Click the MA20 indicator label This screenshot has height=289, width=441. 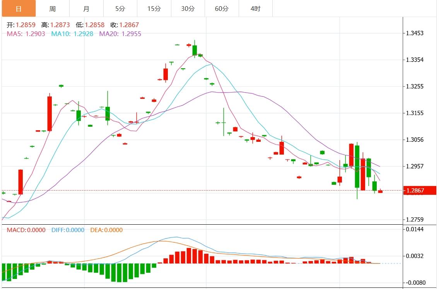120,34
